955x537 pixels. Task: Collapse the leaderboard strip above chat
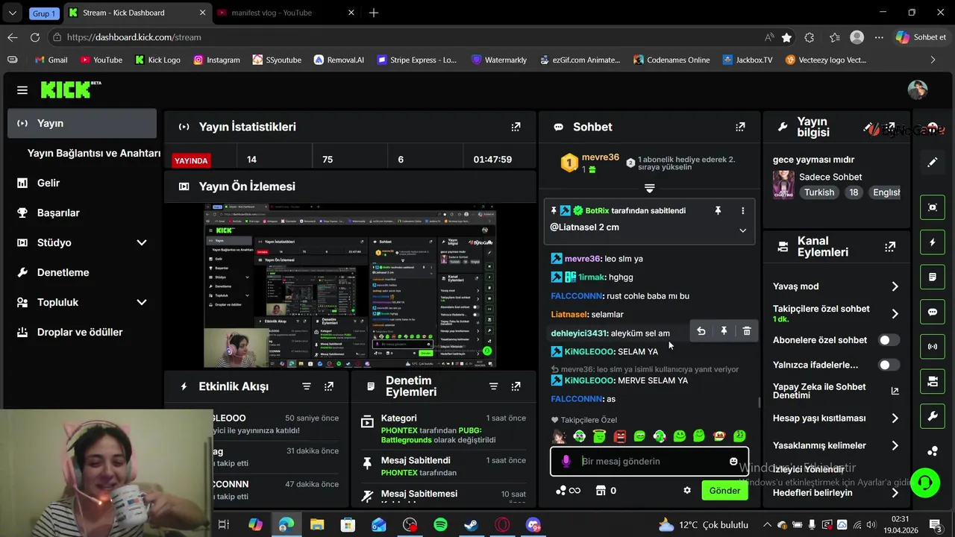pos(649,189)
